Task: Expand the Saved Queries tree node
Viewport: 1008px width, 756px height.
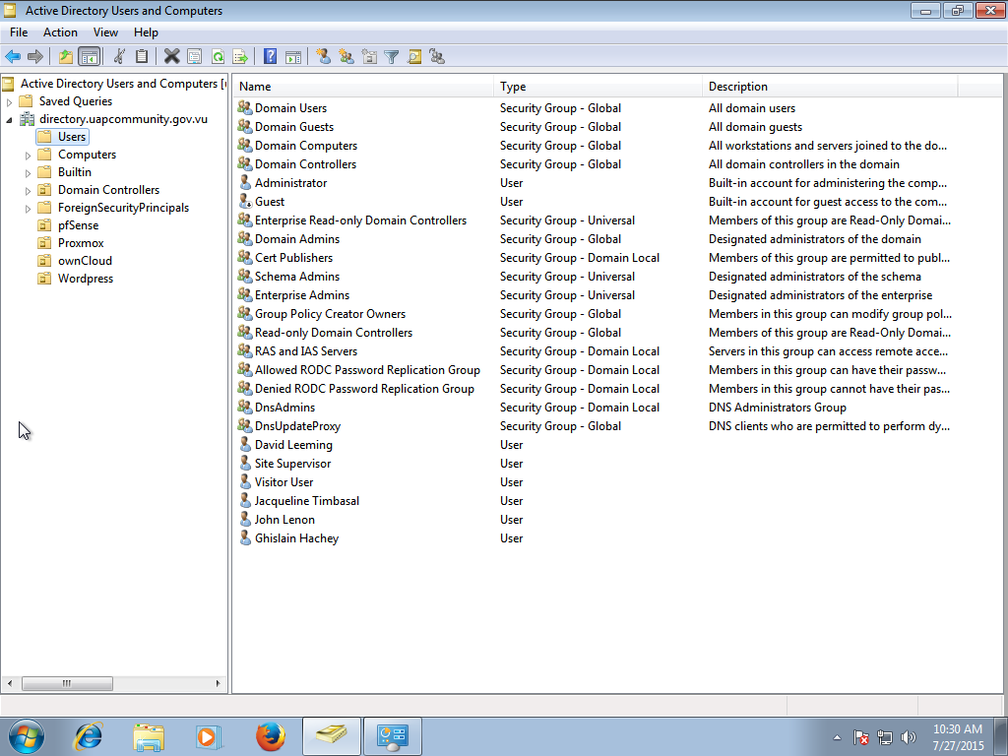Action: [x=10, y=101]
